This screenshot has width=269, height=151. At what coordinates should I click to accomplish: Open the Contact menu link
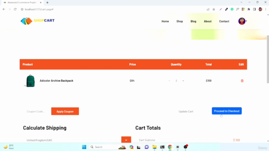224,21
